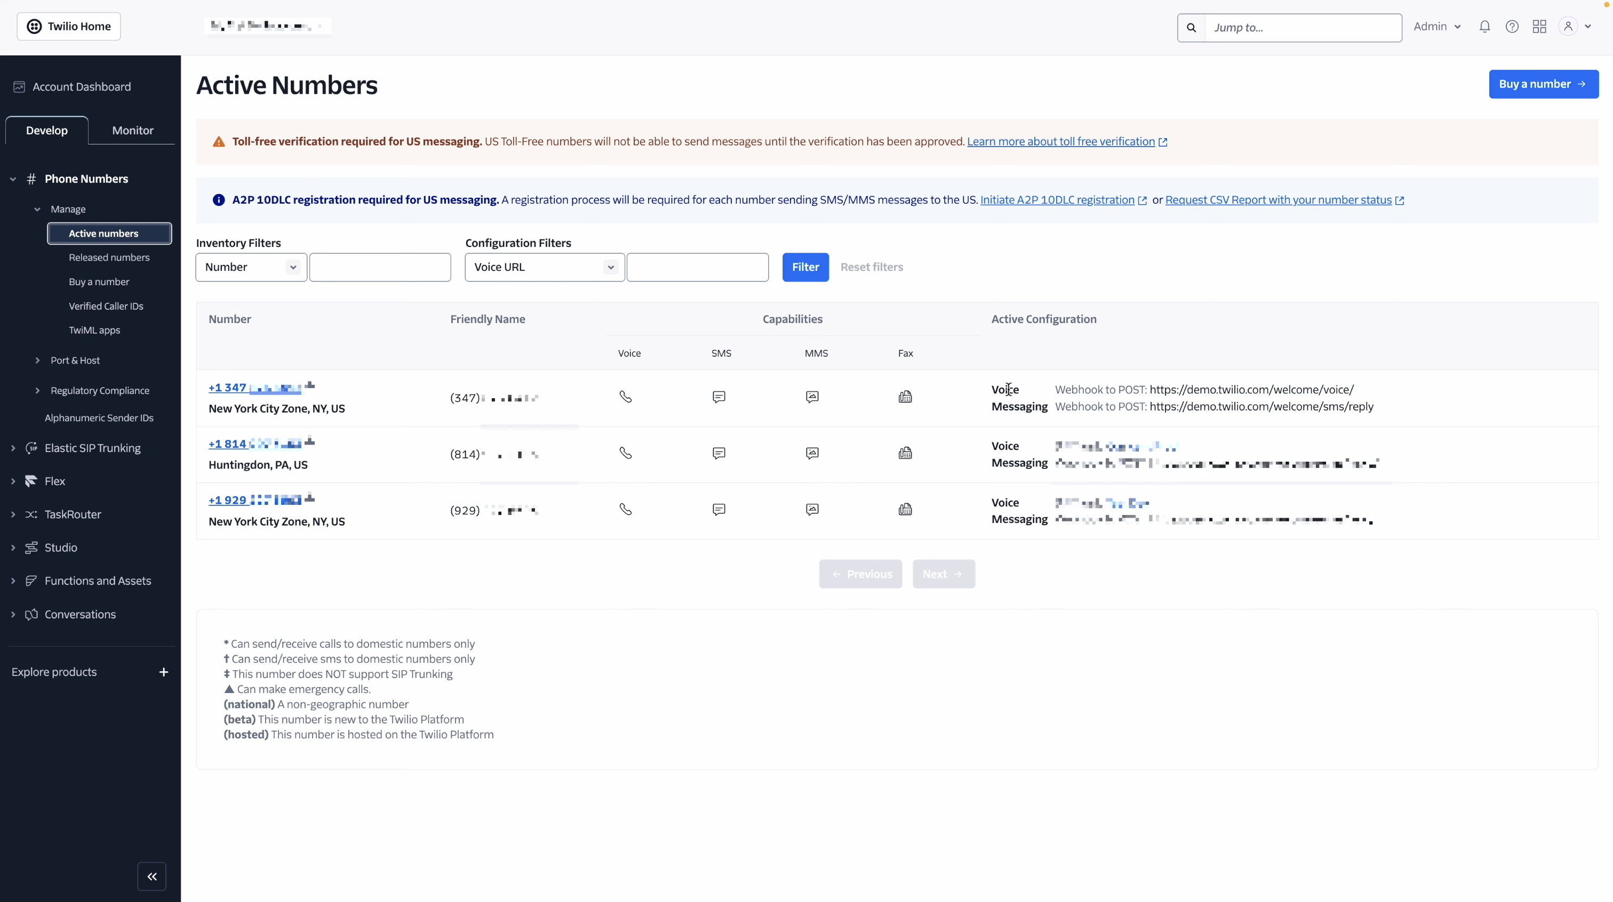Open the Number inventory filter dropdown

pos(251,267)
